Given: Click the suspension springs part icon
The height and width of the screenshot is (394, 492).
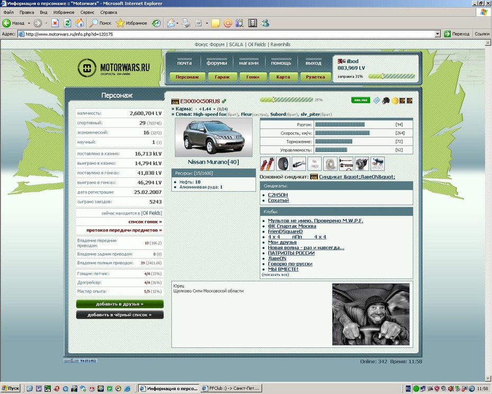Looking at the screenshot, I should (x=267, y=164).
